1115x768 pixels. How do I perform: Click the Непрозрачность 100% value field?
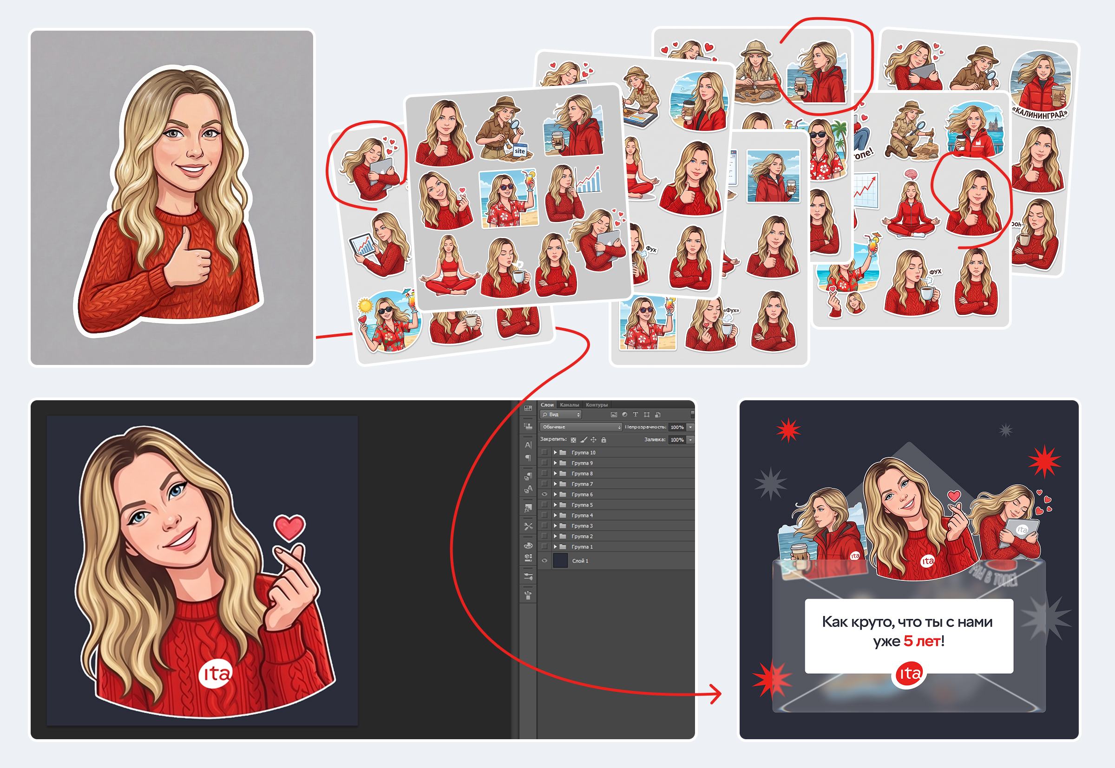click(677, 427)
